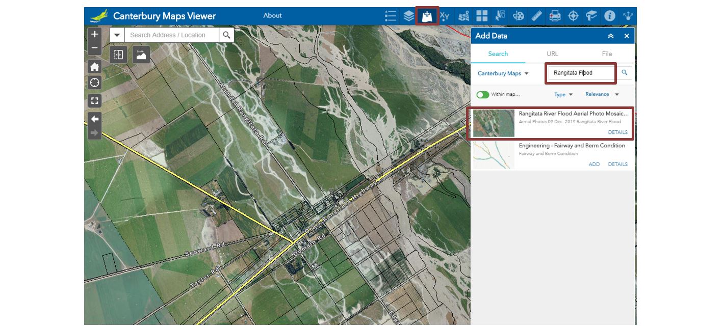This screenshot has height=327, width=723.
Task: Open the Legend list icon in header
Action: (391, 16)
